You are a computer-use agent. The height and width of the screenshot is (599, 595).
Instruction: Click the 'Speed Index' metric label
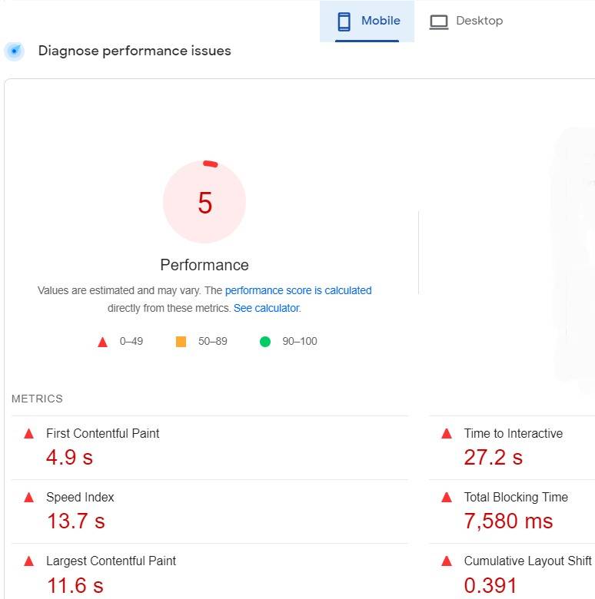point(80,498)
